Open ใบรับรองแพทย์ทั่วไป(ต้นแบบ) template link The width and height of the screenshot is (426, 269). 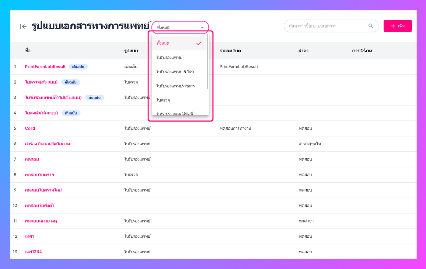[x=53, y=98]
